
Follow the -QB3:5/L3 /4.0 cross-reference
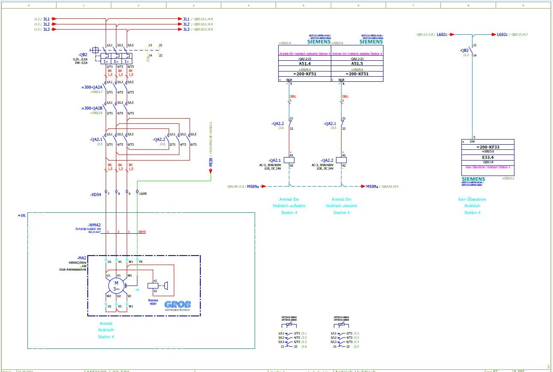pyautogui.click(x=202, y=29)
